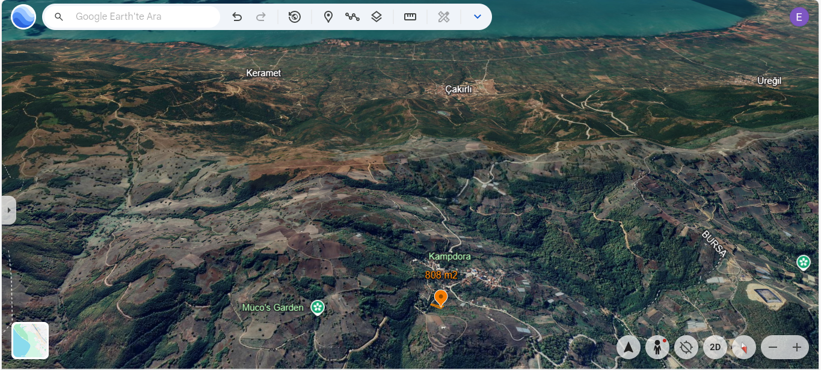Open the map style thumbnail
Viewport: 821px width, 370px height.
[30, 341]
